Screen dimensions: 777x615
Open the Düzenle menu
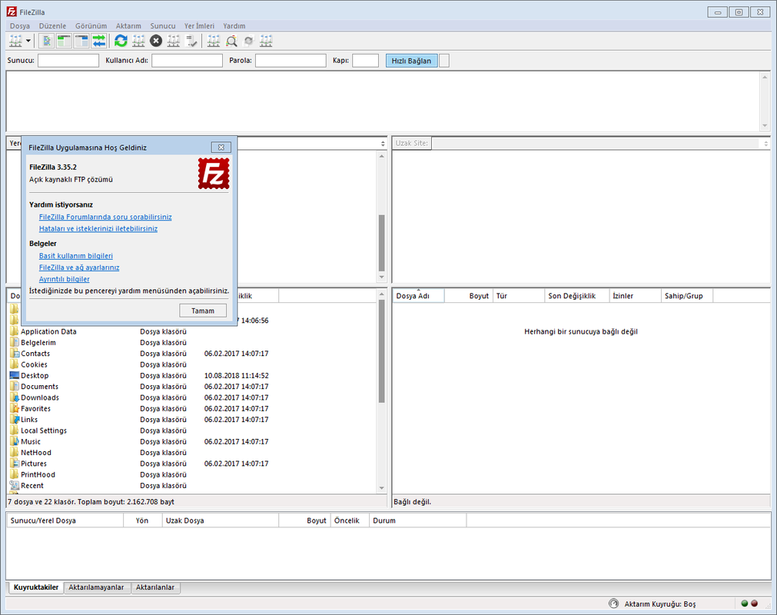pyautogui.click(x=52, y=26)
